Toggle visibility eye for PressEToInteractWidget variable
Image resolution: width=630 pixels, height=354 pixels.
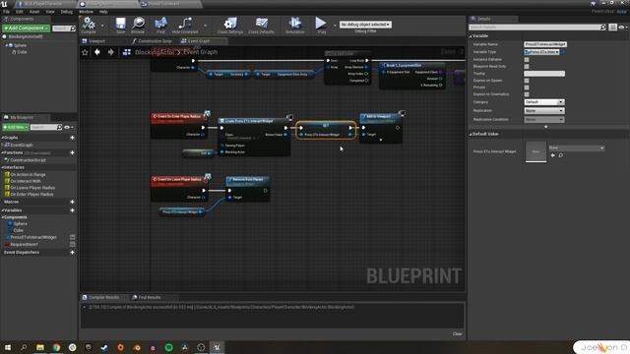coord(72,237)
